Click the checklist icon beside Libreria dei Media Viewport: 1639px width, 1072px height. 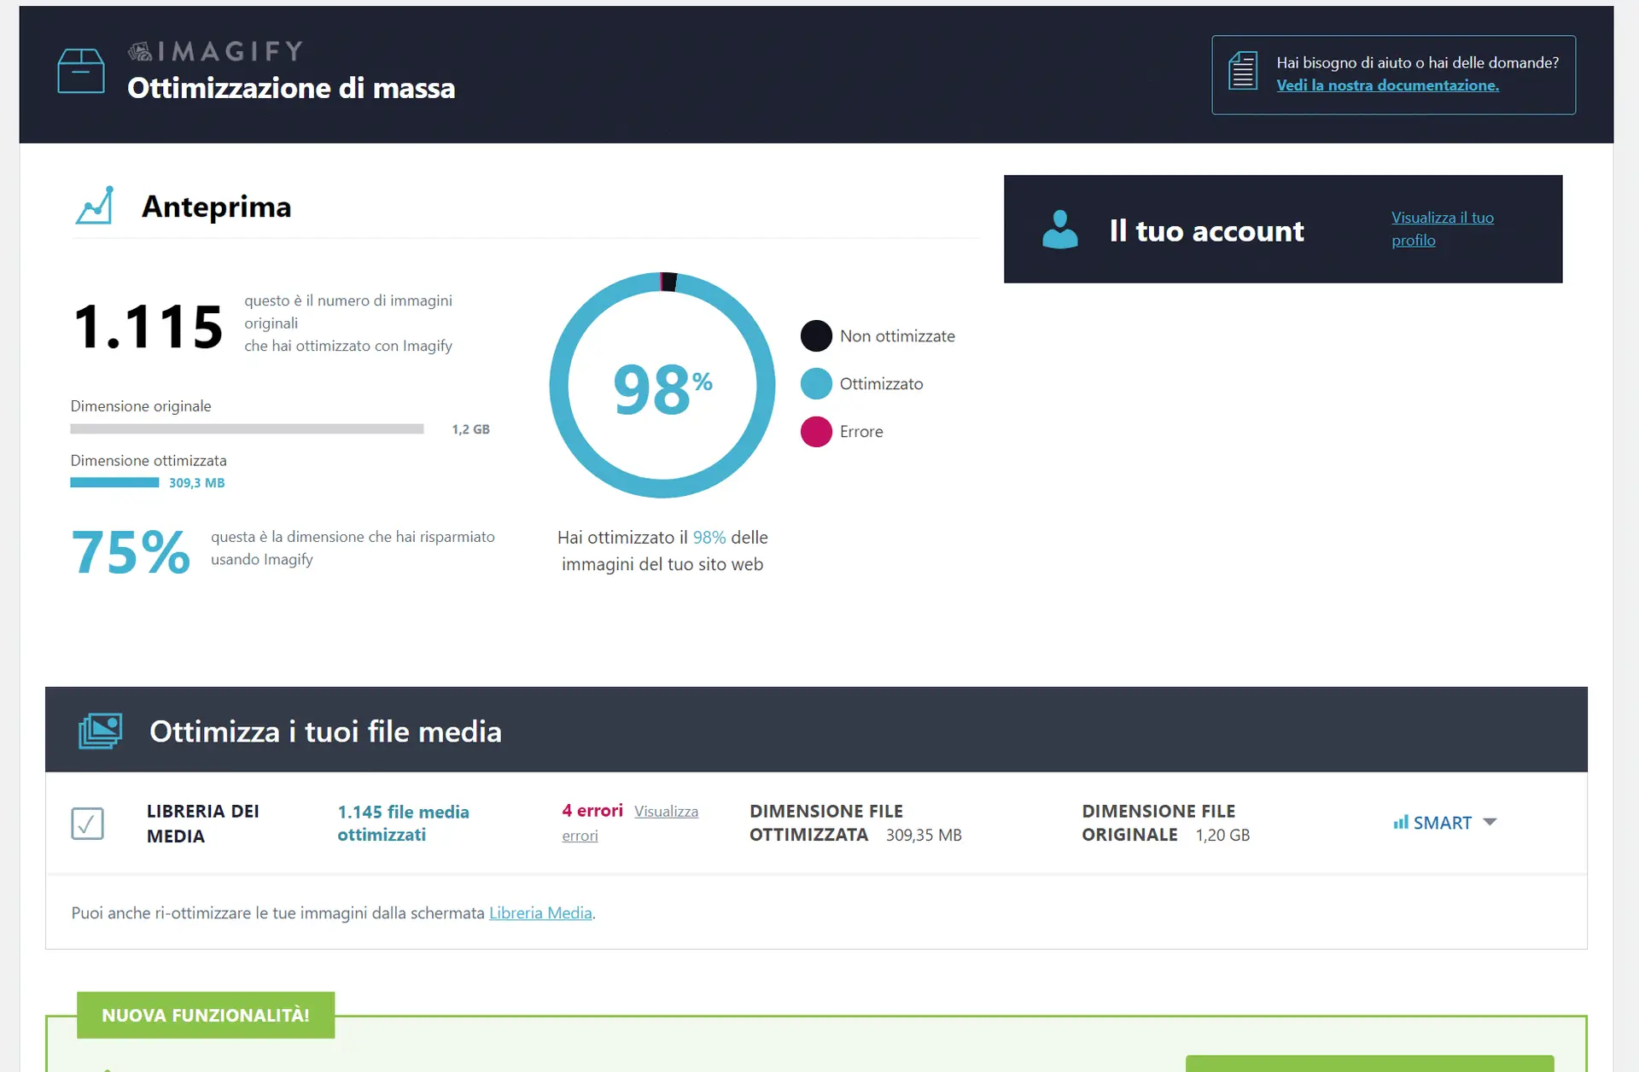coord(87,823)
